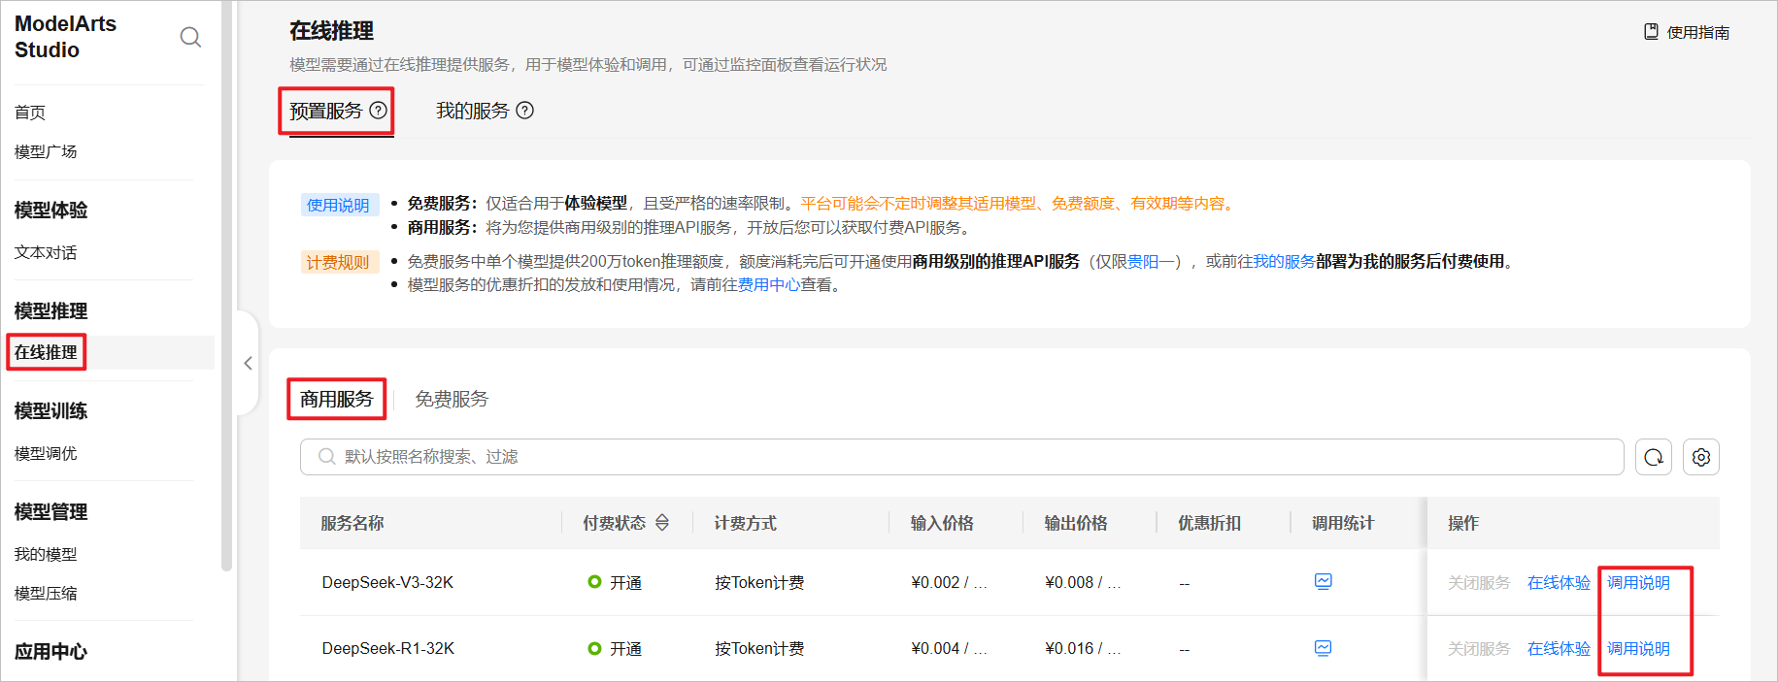The image size is (1778, 682).
Task: Click help icon beside 我的服务 tab
Action: coord(525,111)
